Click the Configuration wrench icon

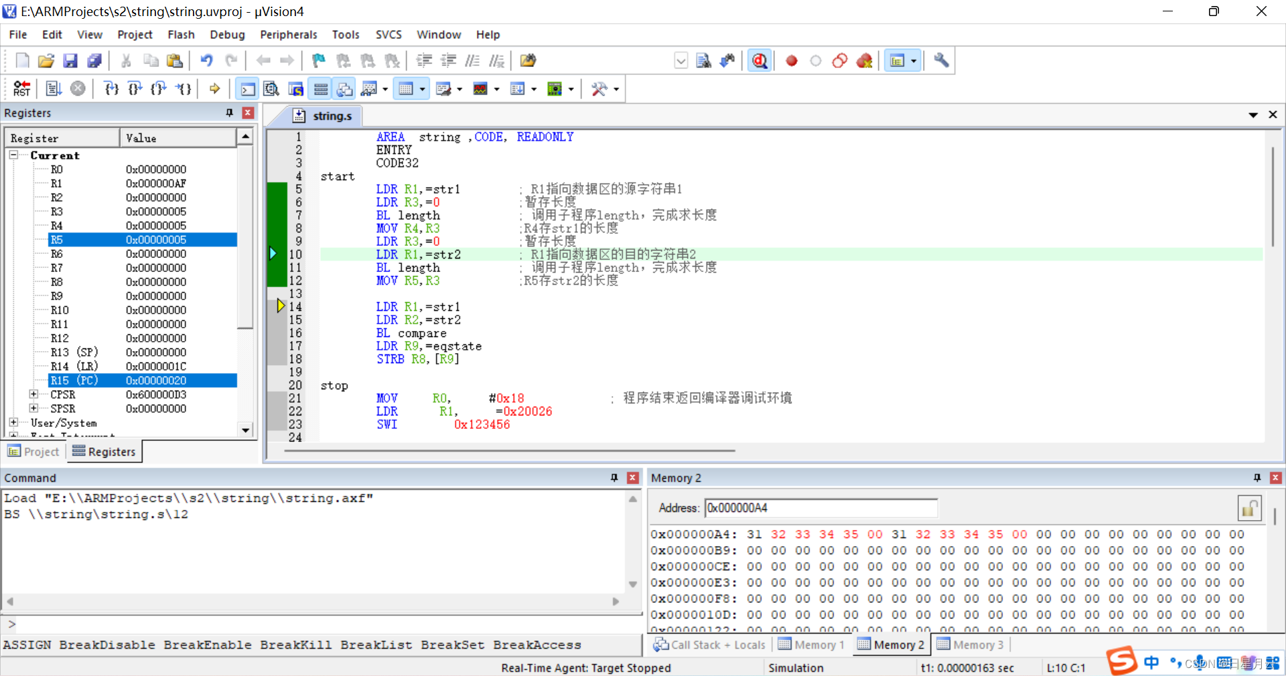click(x=941, y=60)
